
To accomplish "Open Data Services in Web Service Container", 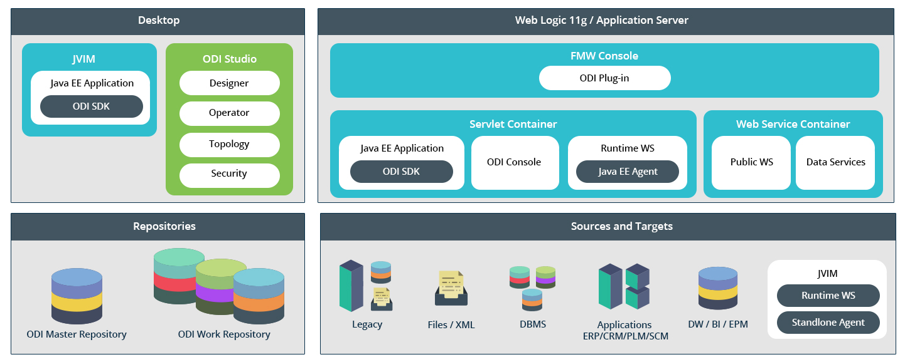I will 835,162.
